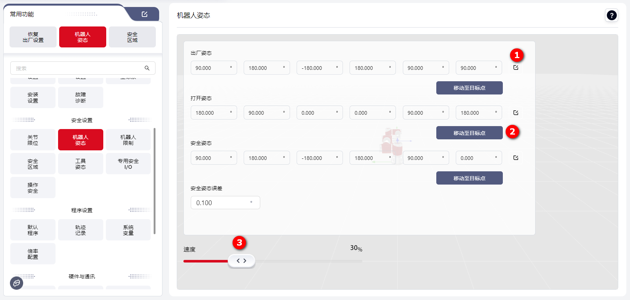Screen dimensions: 630x300
Task: Click the round link icon at bottom-left
Action: point(17,283)
